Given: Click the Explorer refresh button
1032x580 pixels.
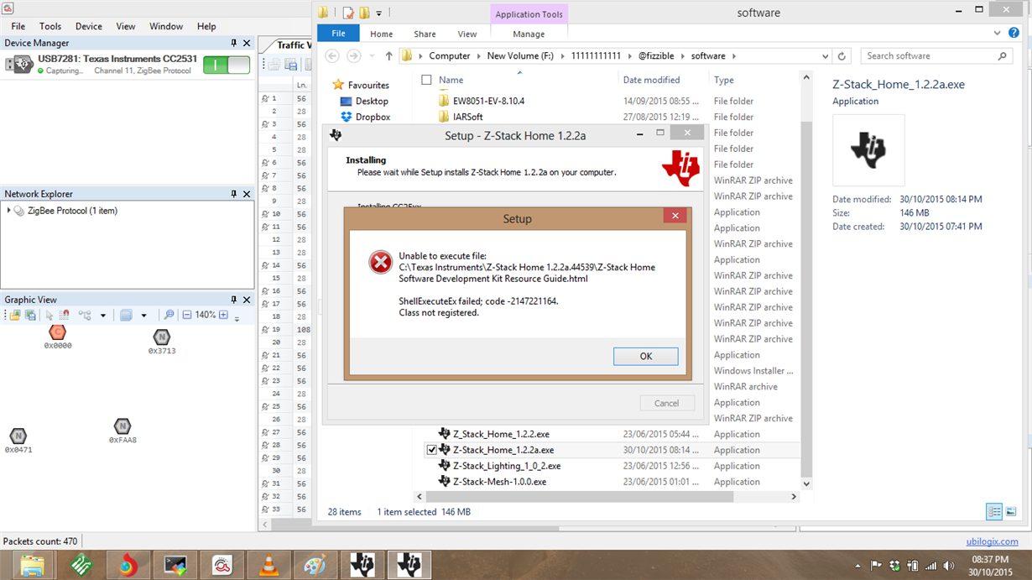Looking at the screenshot, I should tap(842, 56).
